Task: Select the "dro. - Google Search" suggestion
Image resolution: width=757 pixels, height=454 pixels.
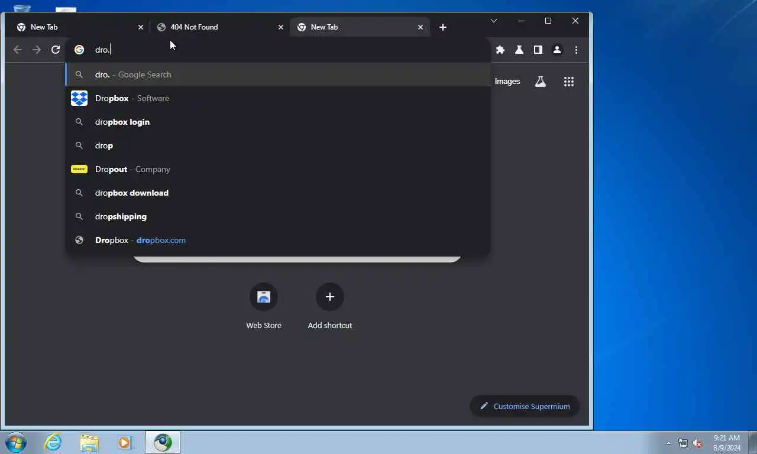Action: pyautogui.click(x=278, y=74)
